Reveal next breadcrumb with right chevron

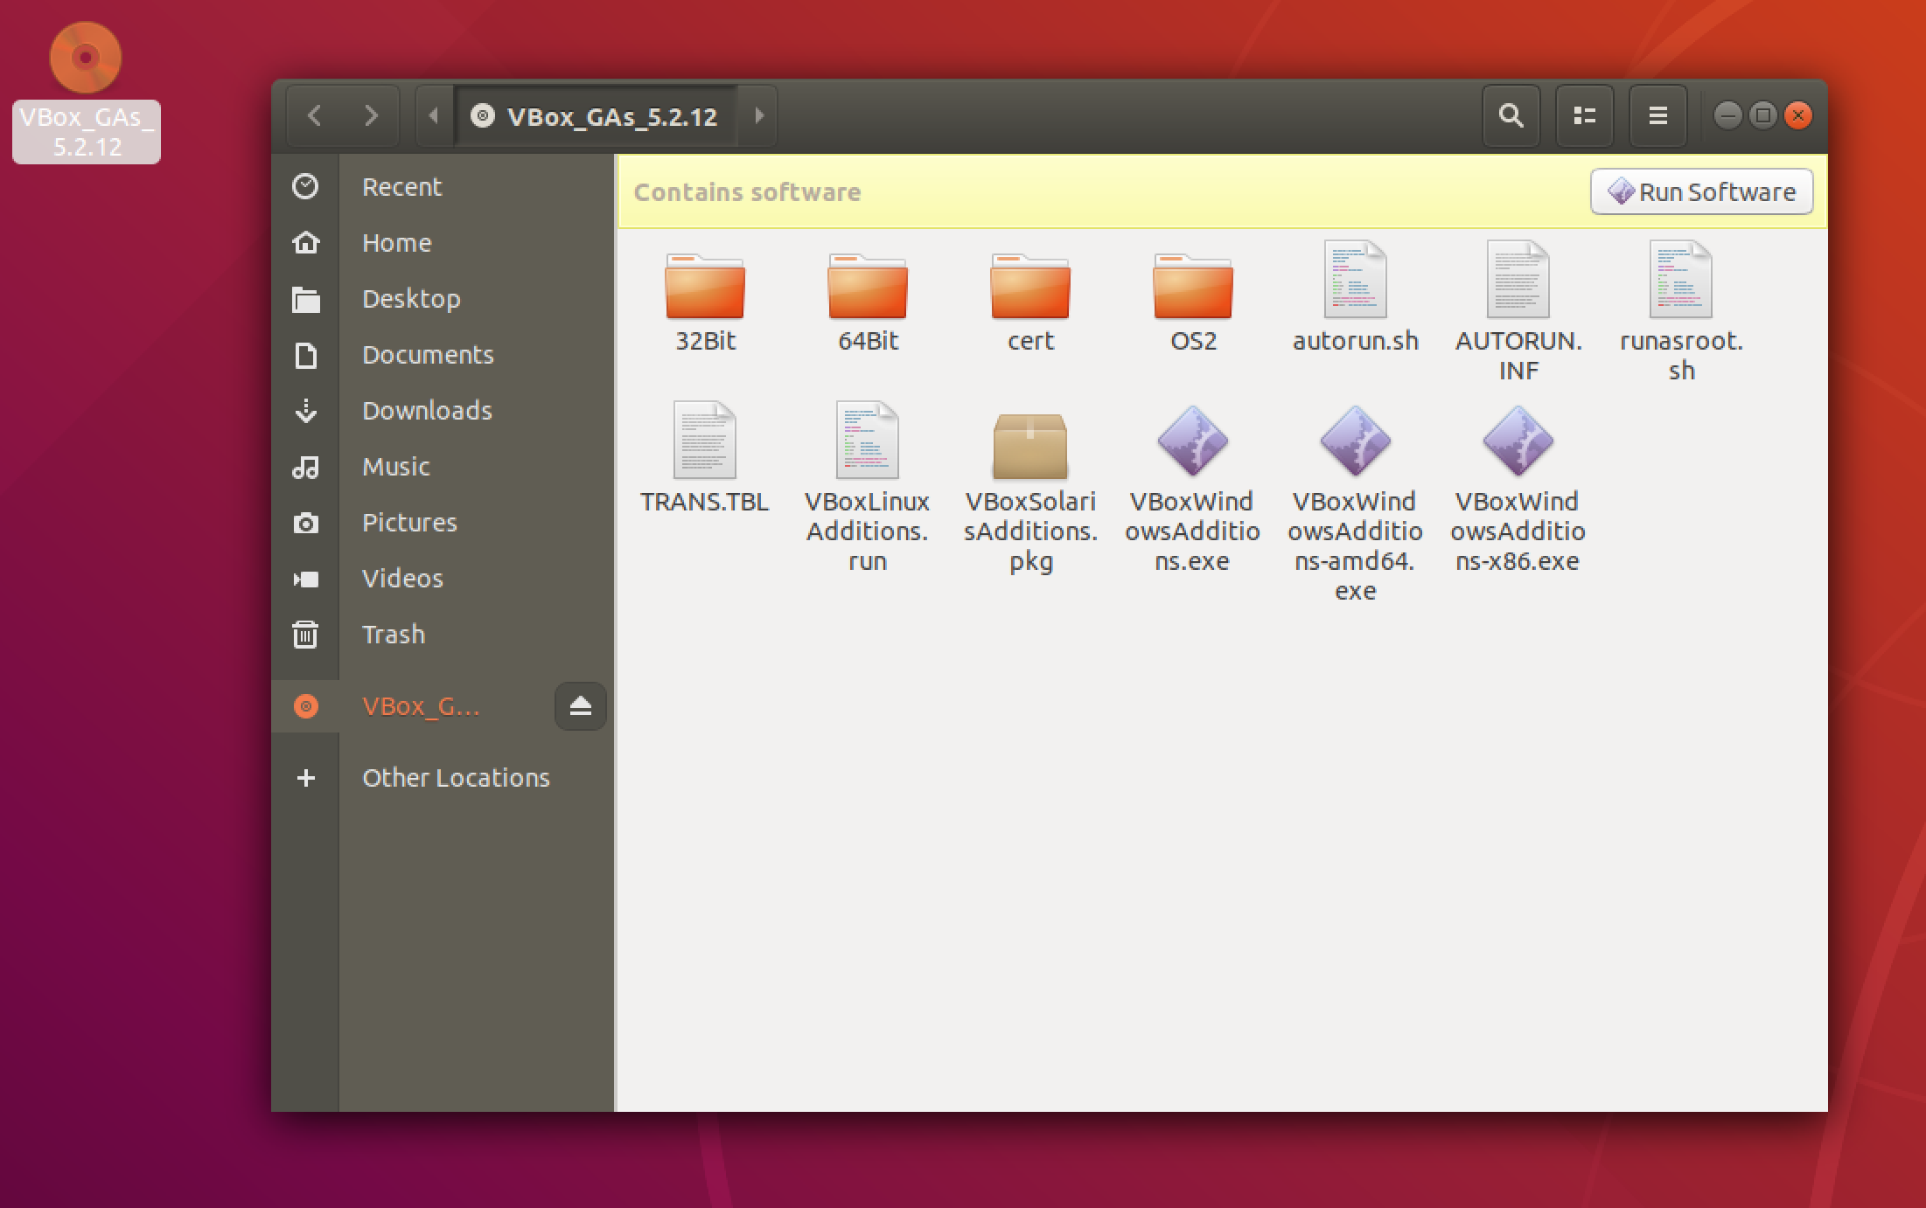click(x=757, y=115)
